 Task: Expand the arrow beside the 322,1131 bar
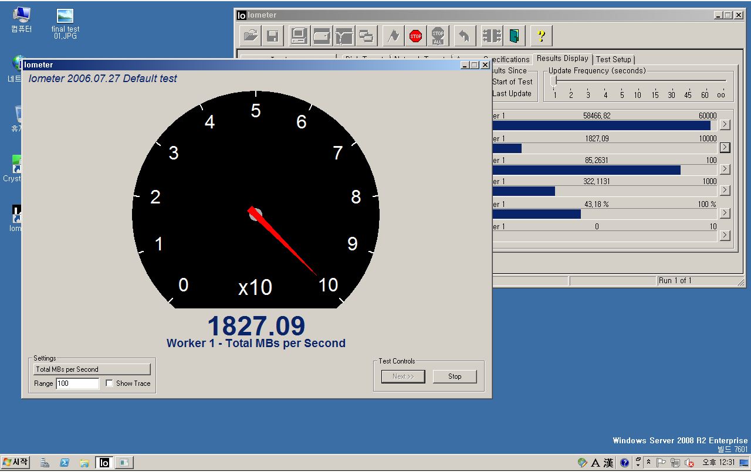pyautogui.click(x=725, y=191)
